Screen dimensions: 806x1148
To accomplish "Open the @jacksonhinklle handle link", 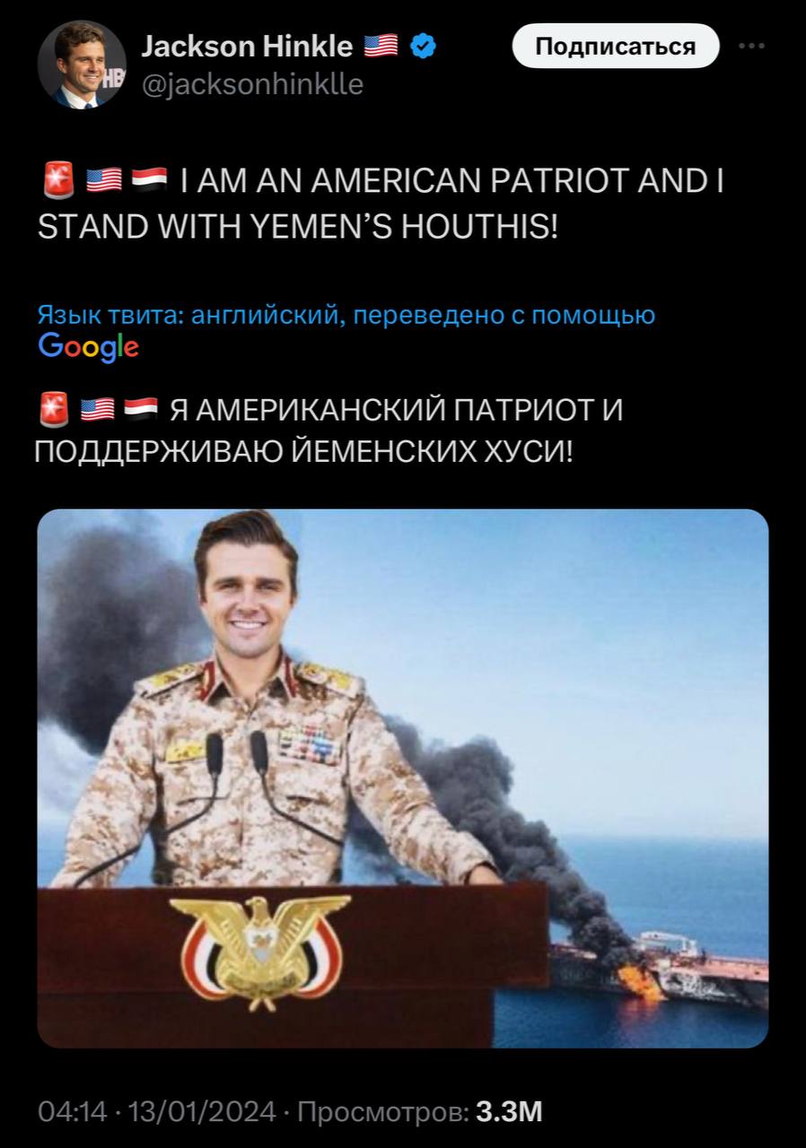I will pos(253,85).
